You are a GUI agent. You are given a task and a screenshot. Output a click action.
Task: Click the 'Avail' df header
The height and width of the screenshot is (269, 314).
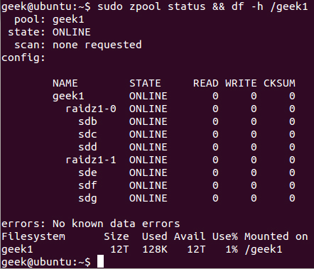190,236
